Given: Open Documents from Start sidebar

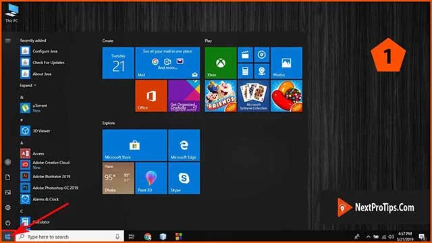Looking at the screenshot, I should pyautogui.click(x=8, y=177).
